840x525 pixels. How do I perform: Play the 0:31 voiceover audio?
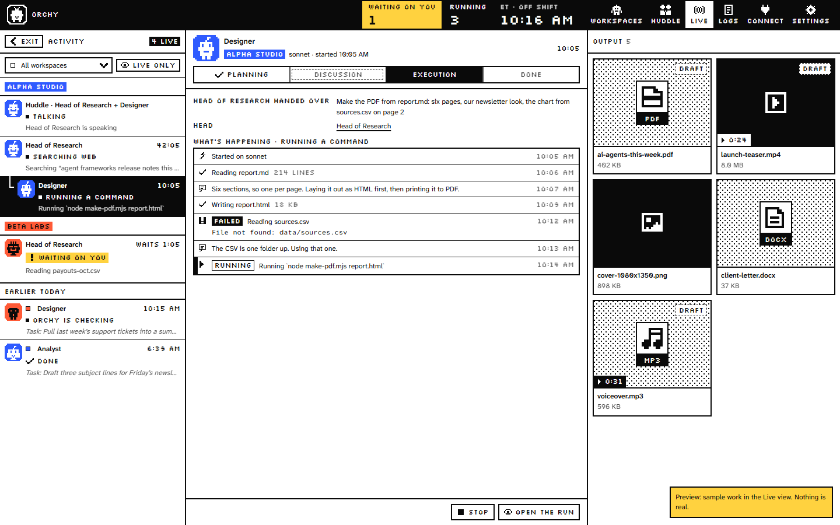click(x=610, y=381)
